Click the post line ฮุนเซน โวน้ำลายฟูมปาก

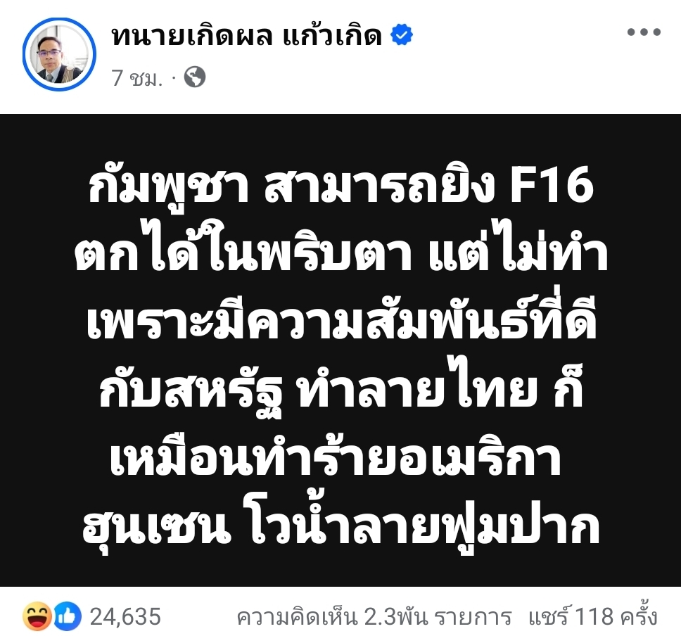(341, 526)
